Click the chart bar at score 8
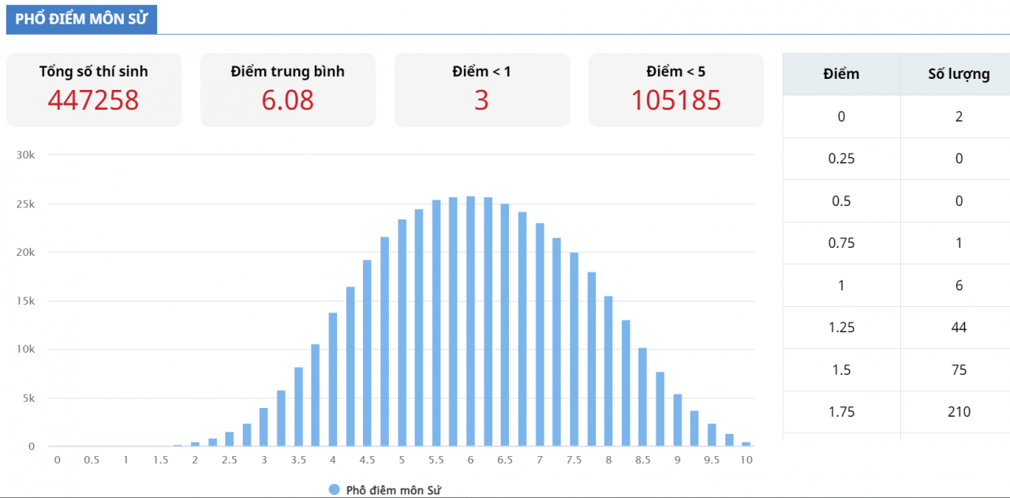This screenshot has height=498, width=1010. [x=608, y=371]
